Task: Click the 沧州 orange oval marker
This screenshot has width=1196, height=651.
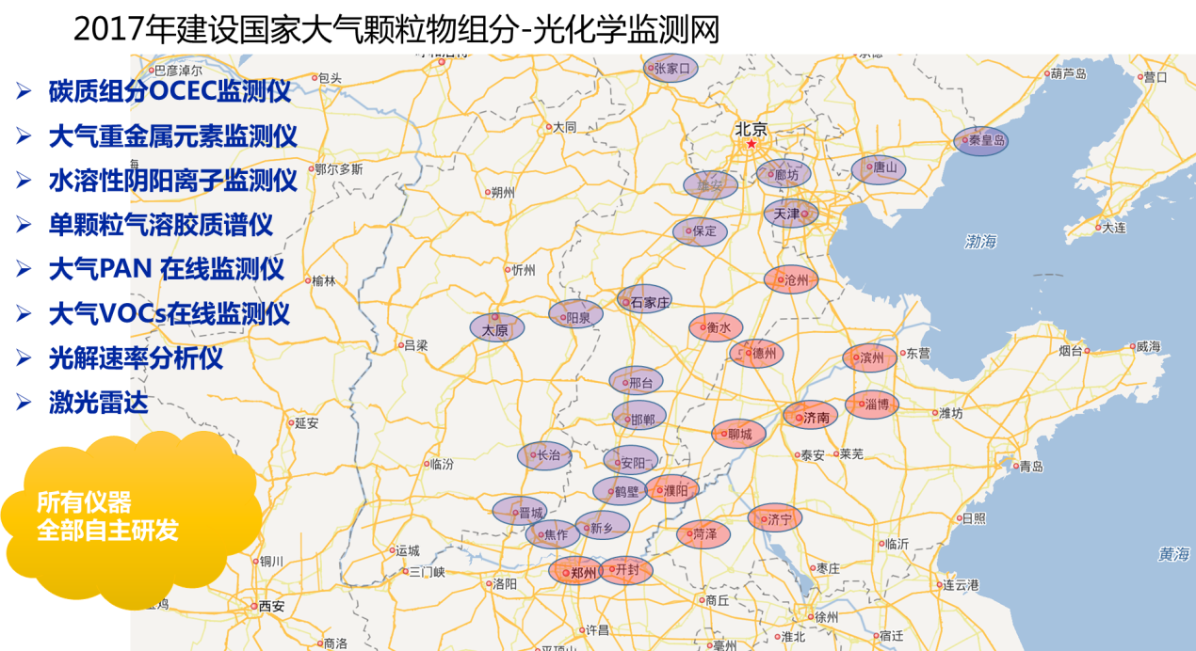Action: (791, 279)
